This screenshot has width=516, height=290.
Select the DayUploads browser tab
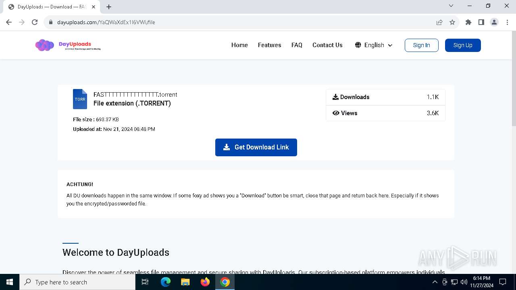click(x=52, y=7)
